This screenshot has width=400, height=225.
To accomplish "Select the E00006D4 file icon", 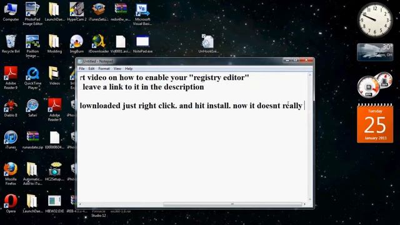I will [x=54, y=140].
